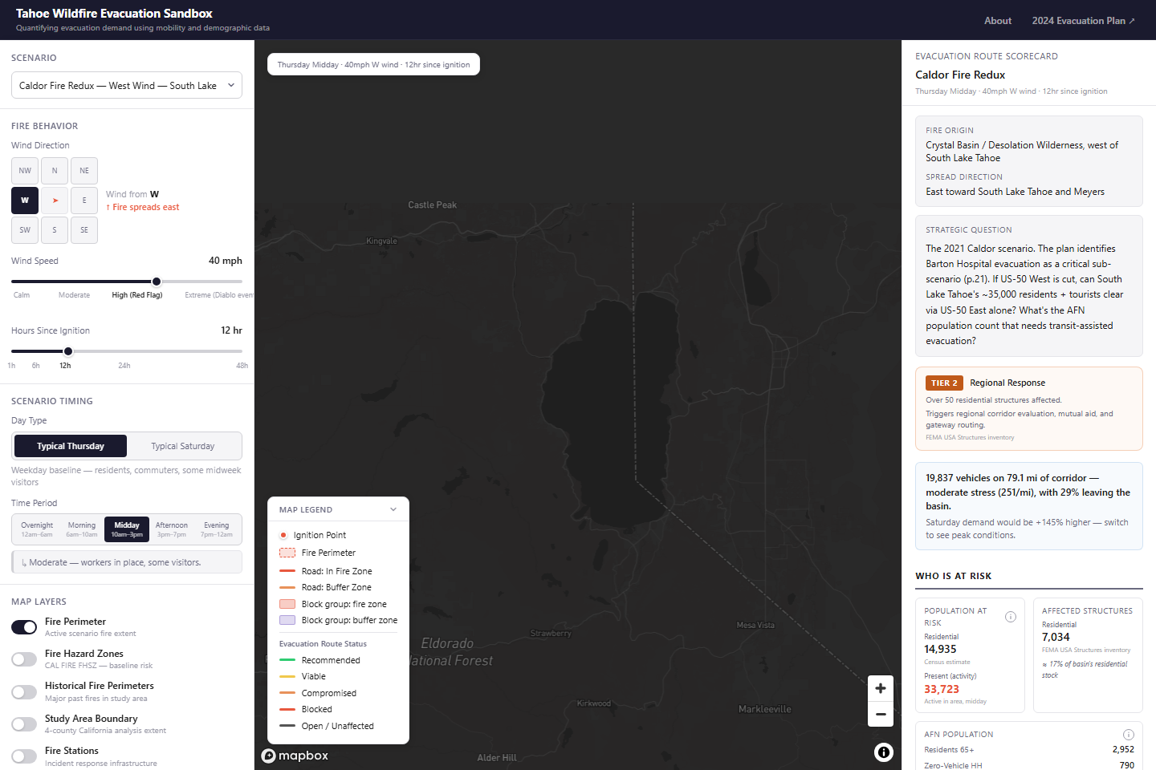Screen dimensions: 1156x770
Task: Collapse the Map Legend panel
Action: click(393, 509)
